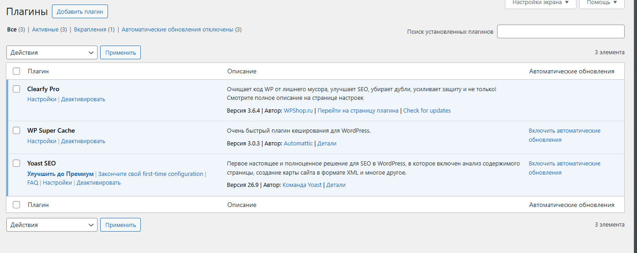Open WP Super Cache settings

tap(41, 141)
